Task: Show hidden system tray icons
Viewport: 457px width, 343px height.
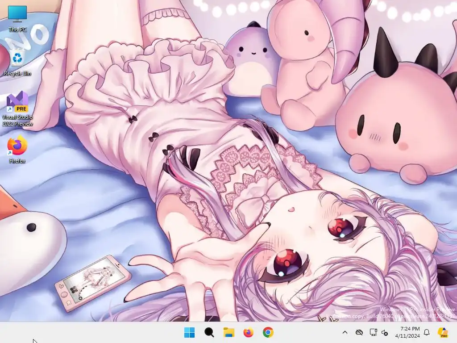Action: [345, 332]
